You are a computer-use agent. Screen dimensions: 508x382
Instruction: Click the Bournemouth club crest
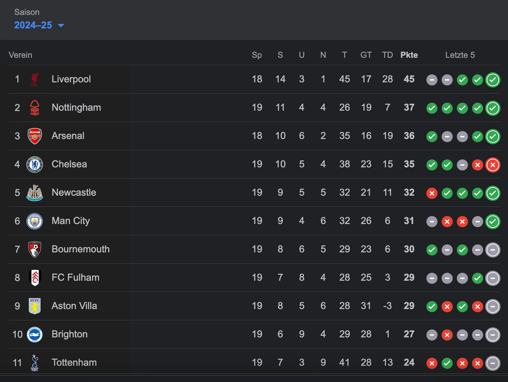34,249
